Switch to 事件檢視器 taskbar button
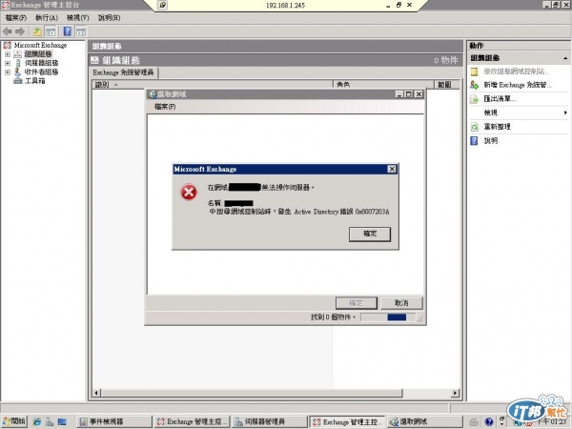The width and height of the screenshot is (572, 429). pyautogui.click(x=114, y=421)
